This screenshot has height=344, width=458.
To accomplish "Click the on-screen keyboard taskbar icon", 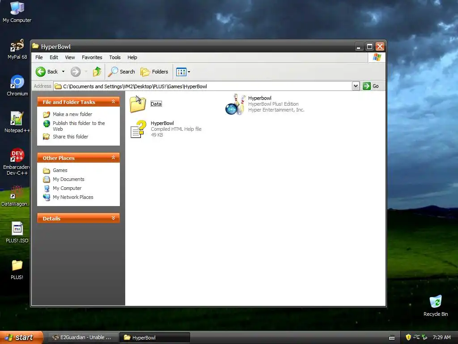I will (x=392, y=338).
